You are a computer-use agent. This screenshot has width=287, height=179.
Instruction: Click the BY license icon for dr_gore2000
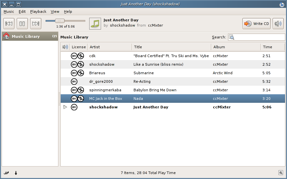click(x=74, y=81)
